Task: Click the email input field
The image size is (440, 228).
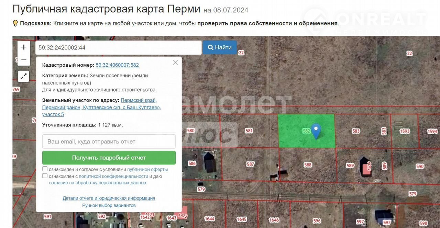Action: (109, 141)
